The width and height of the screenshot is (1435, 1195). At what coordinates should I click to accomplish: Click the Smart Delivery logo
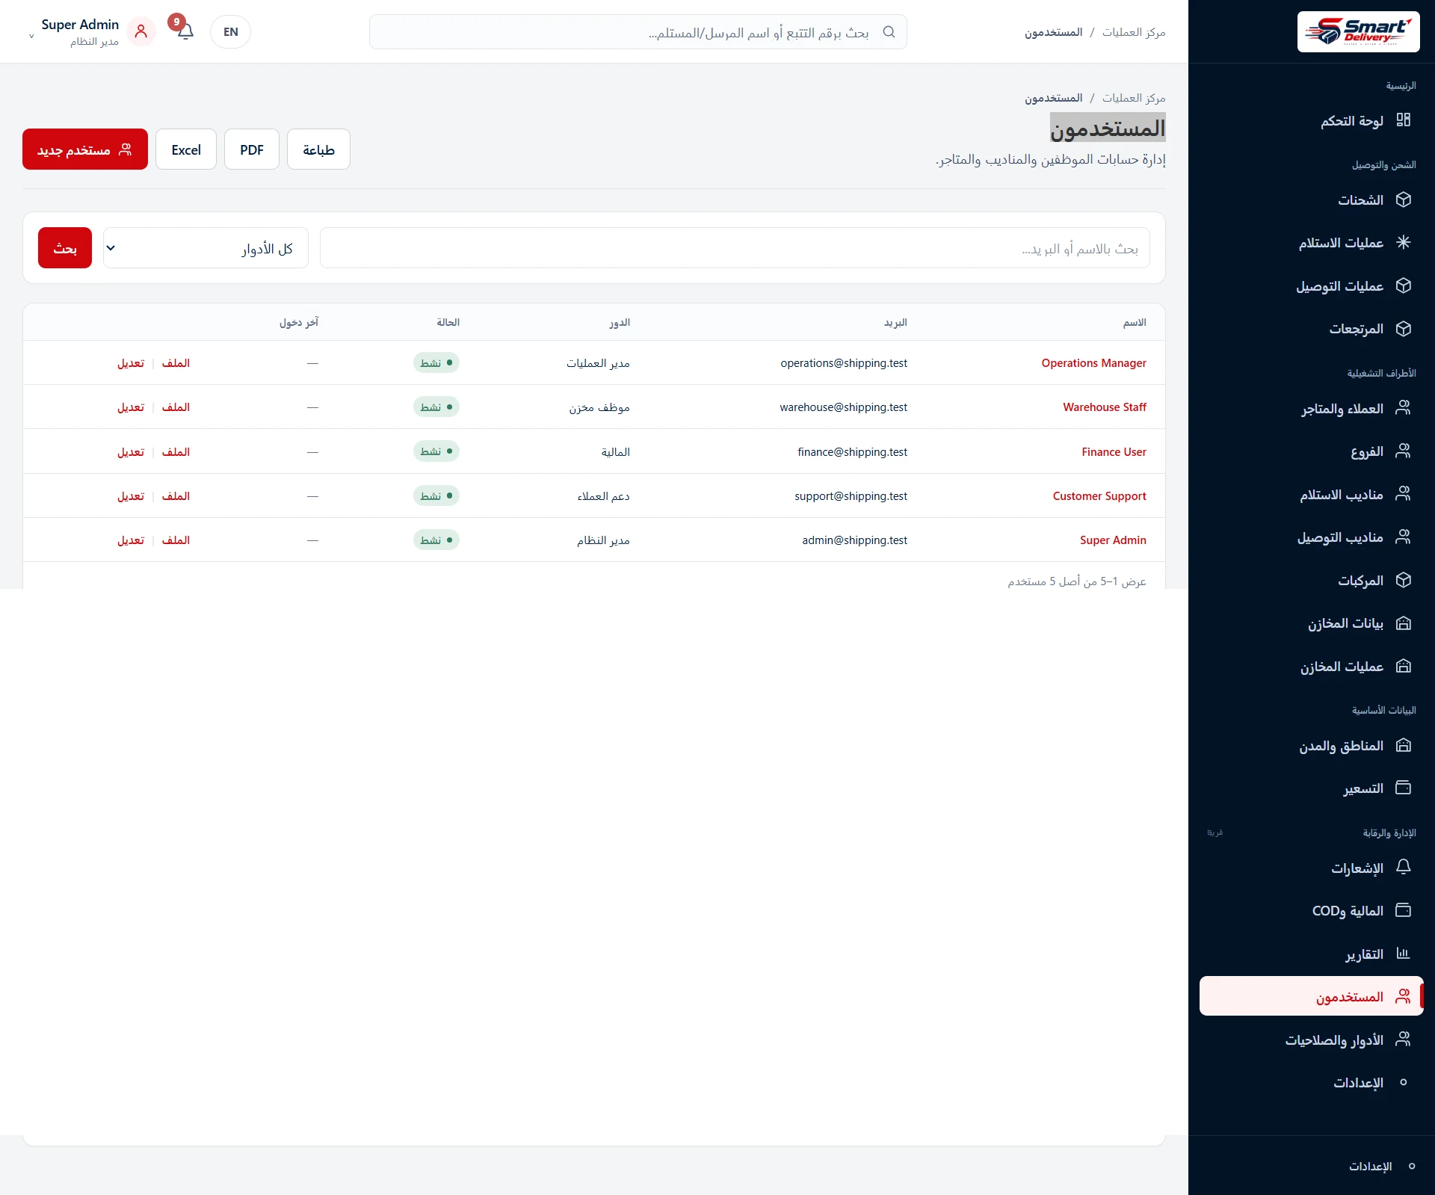click(1358, 31)
